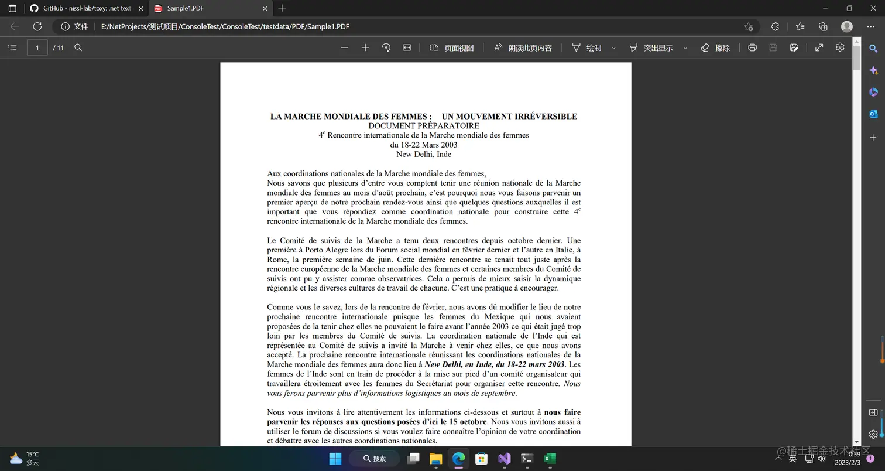
Task: Open Excel from the taskbar
Action: [549, 458]
